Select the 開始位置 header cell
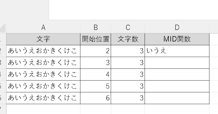218x114 pixels. coord(95,39)
